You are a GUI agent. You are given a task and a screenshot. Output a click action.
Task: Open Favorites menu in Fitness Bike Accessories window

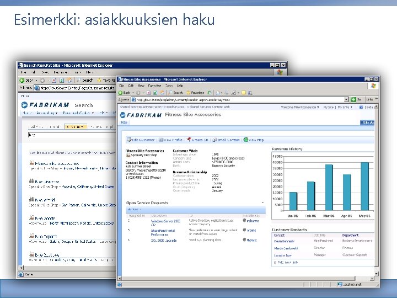pyautogui.click(x=154, y=86)
